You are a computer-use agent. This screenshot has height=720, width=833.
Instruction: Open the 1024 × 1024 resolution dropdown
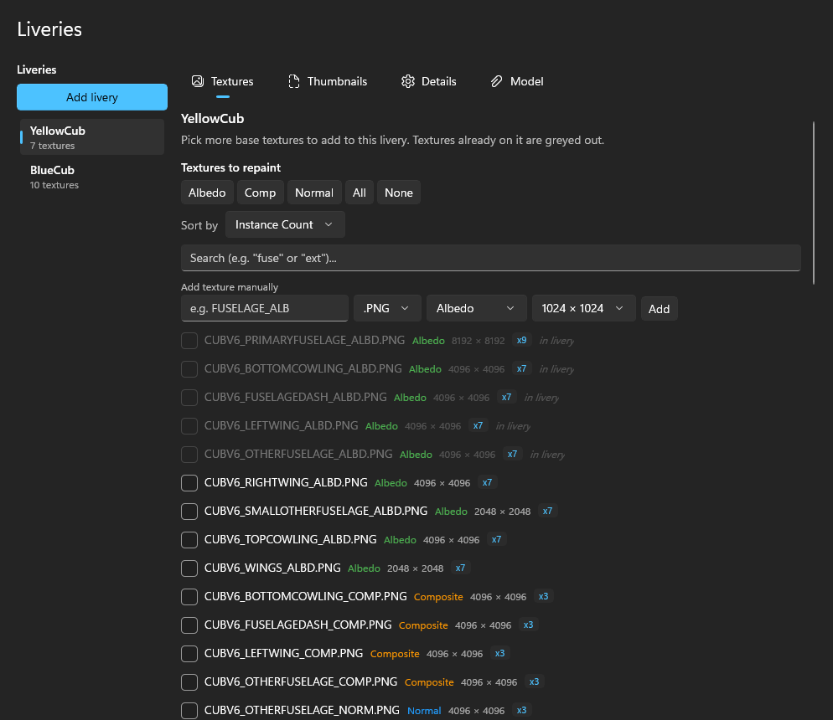coord(583,308)
